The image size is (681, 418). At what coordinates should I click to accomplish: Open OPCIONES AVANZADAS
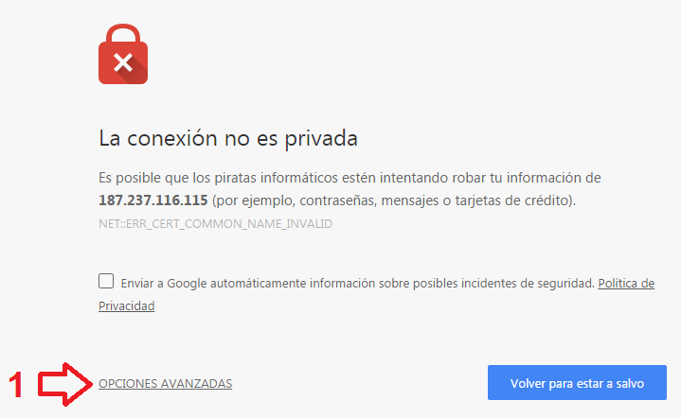tap(165, 384)
